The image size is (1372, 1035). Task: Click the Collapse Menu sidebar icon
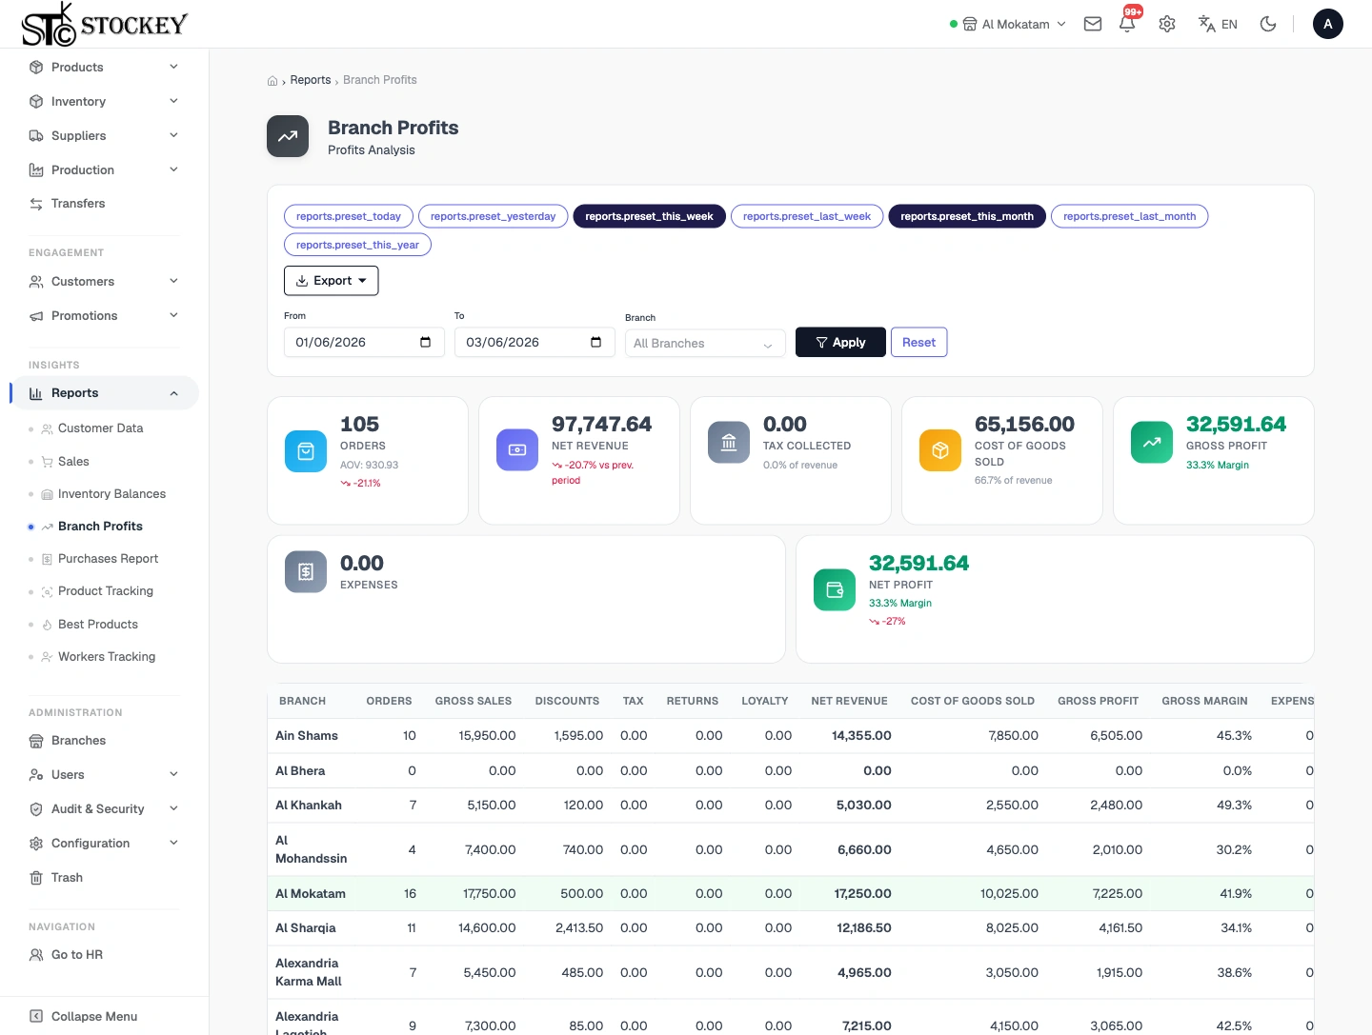click(x=36, y=1016)
